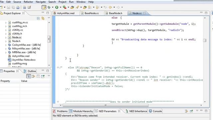Click the Value column header
The width and height of the screenshot is (213, 120).
coord(35,81)
